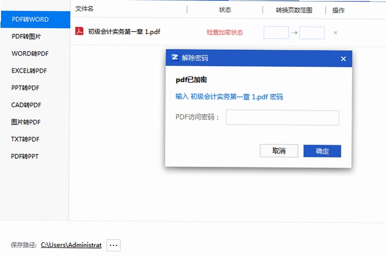Viewport: 386px width, 257px height.
Task: Open the PDF转PPT option
Action: click(x=25, y=156)
